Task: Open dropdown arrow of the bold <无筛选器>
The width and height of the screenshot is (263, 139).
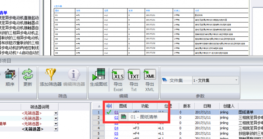Action: point(56,129)
